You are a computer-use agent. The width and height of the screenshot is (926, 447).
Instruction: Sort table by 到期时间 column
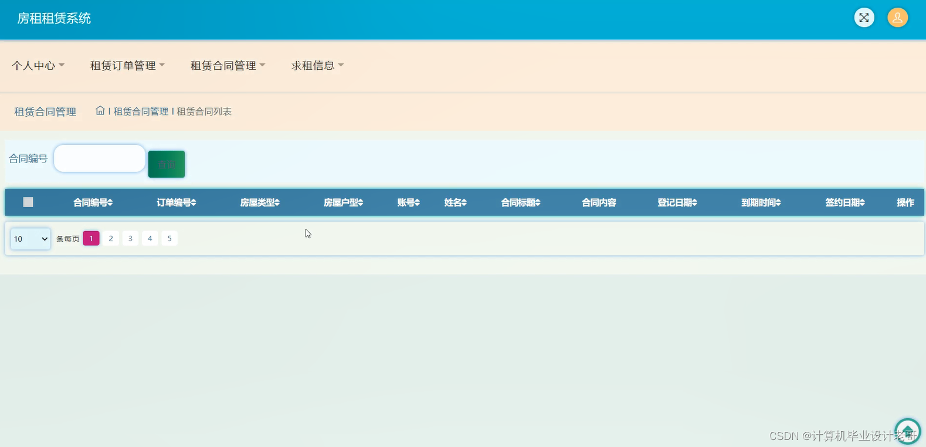pyautogui.click(x=761, y=202)
